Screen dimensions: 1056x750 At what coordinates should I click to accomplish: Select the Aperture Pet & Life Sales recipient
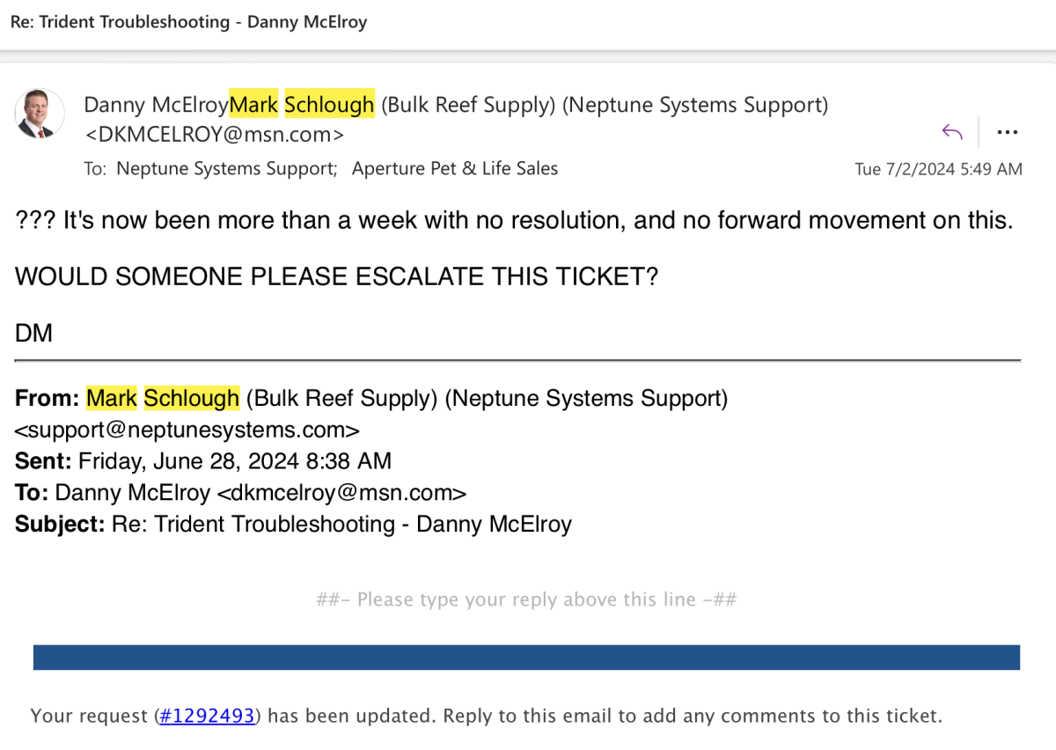tap(455, 168)
